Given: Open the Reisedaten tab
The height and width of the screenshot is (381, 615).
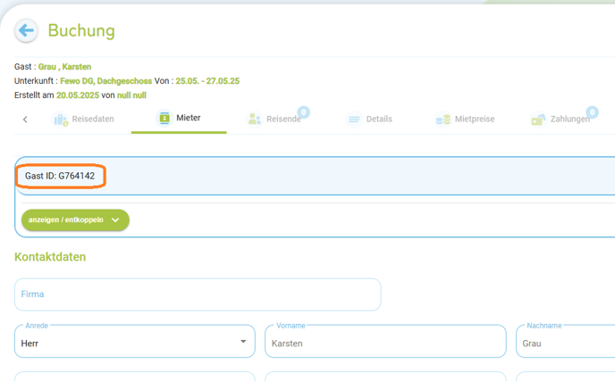Looking at the screenshot, I should [x=83, y=119].
